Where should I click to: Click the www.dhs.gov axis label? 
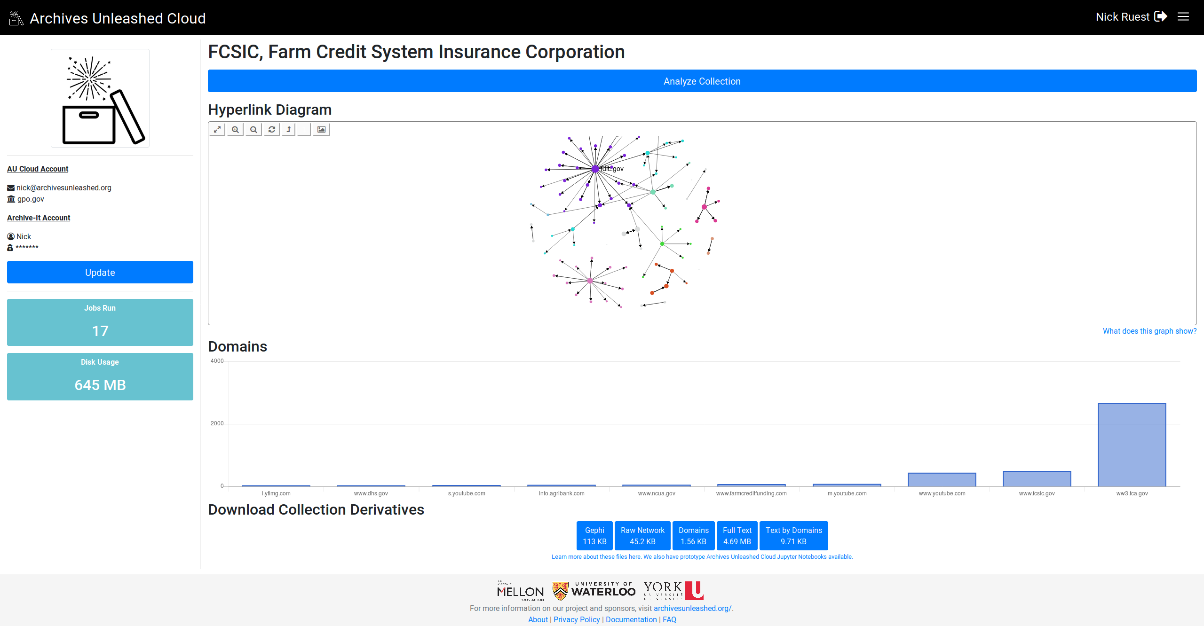point(371,493)
